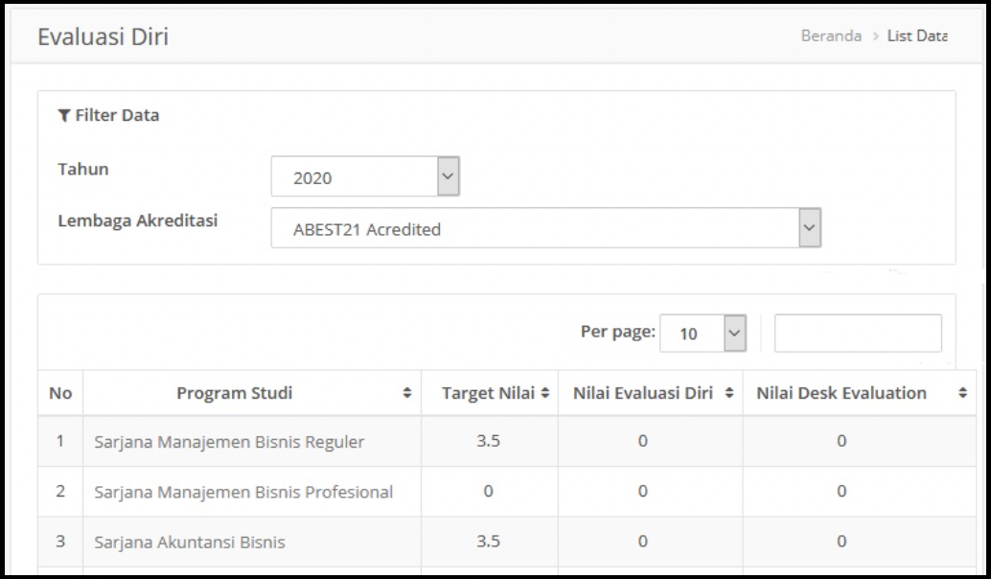Sort by Nilai Evaluasi Diri arrows

pyautogui.click(x=728, y=393)
